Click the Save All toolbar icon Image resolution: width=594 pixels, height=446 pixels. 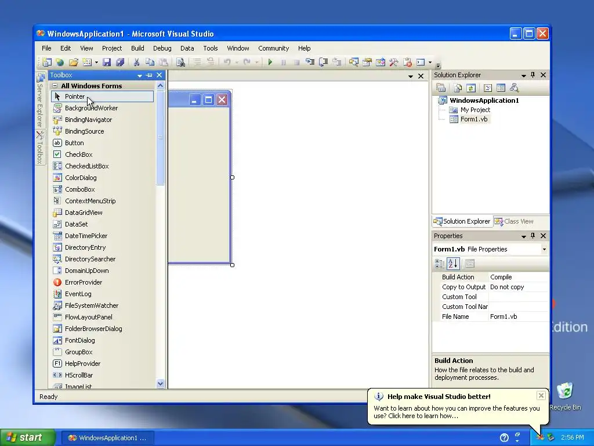pos(120,62)
